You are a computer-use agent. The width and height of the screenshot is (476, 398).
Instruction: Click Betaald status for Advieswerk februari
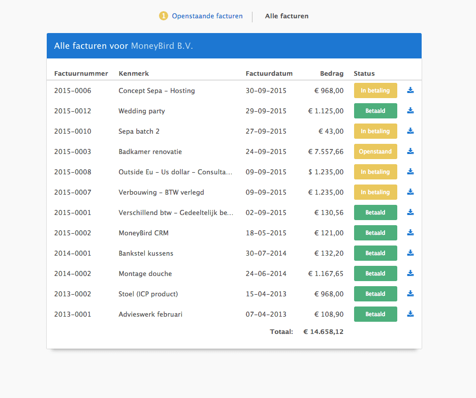(x=375, y=315)
